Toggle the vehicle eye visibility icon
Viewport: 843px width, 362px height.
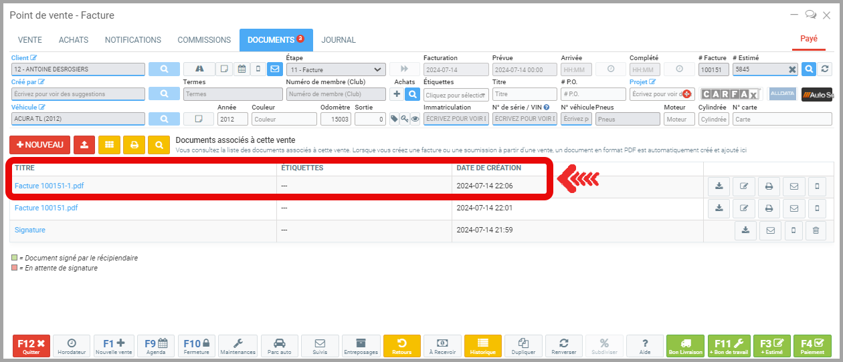[415, 119]
